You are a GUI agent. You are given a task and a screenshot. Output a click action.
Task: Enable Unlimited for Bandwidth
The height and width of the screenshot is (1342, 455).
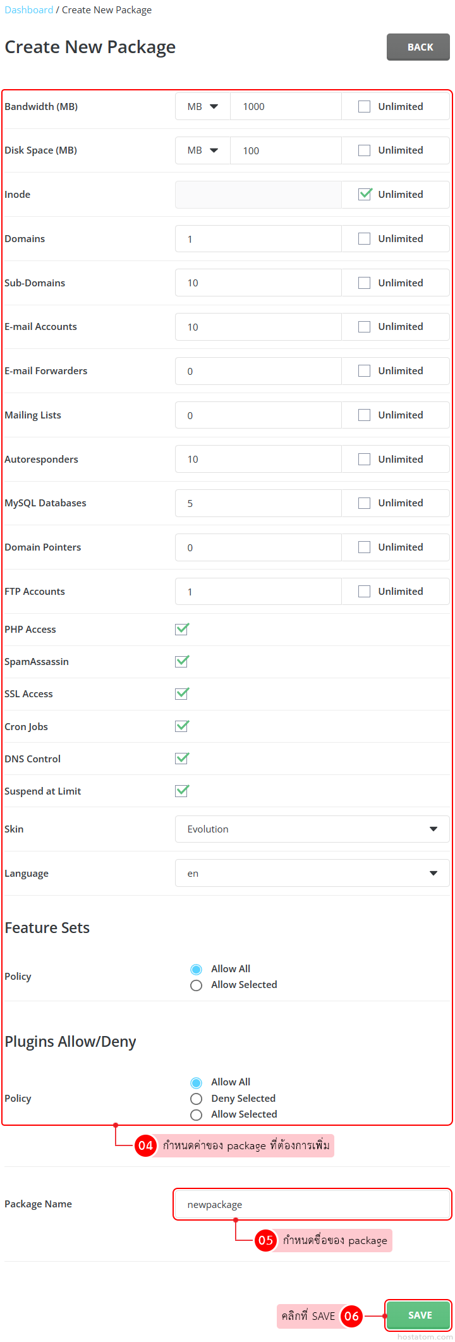click(365, 107)
